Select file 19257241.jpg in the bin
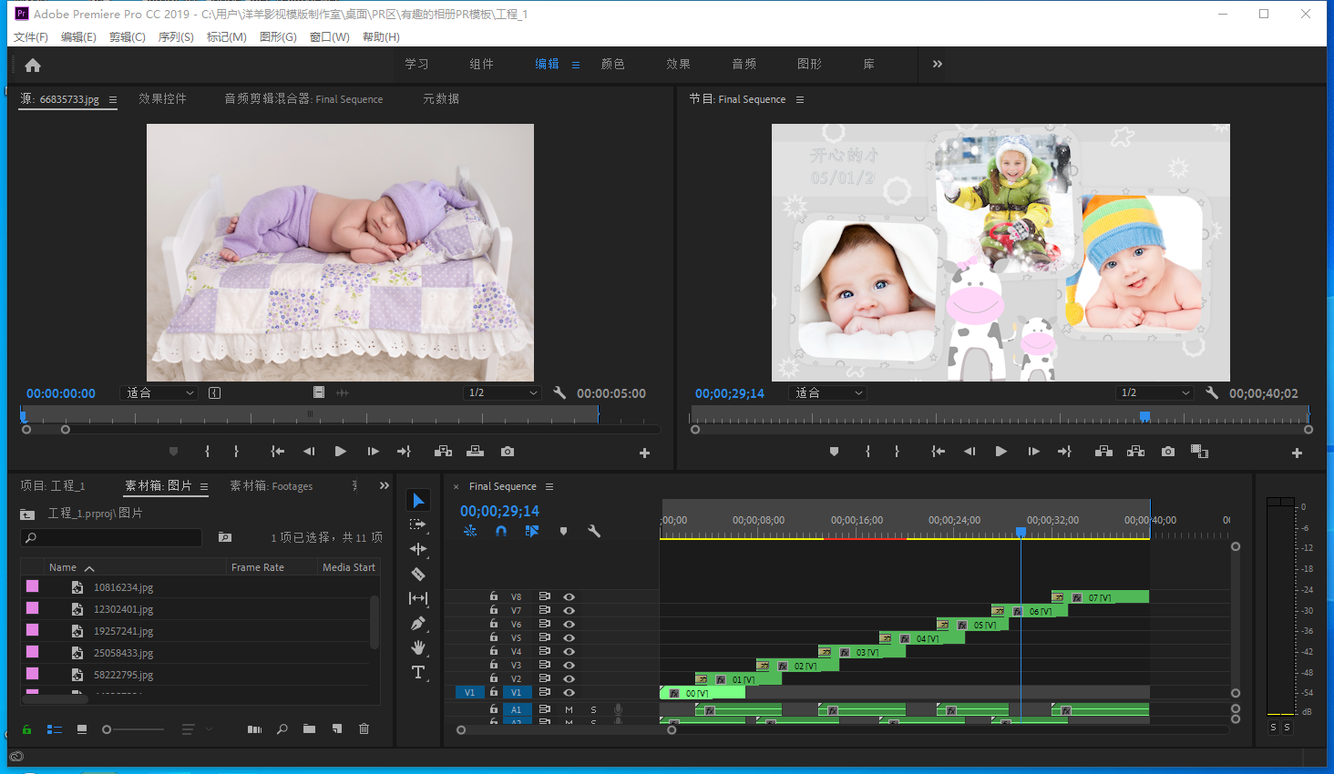 coord(123,631)
